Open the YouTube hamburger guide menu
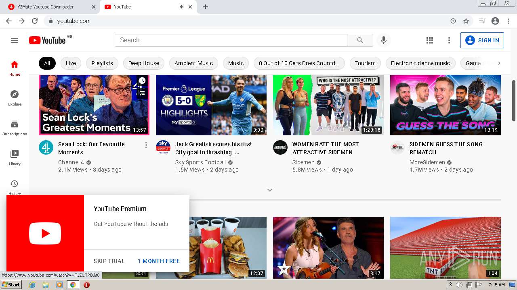517x290 pixels. (15, 40)
